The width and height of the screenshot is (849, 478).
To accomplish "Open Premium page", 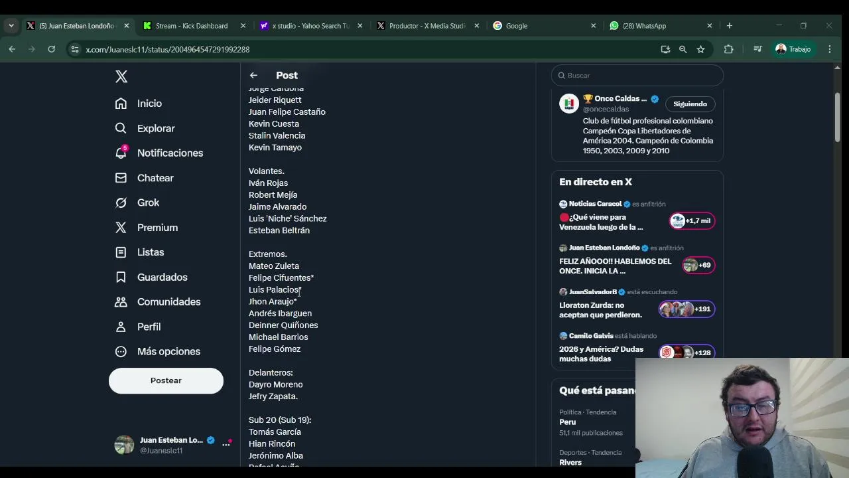I will tap(147, 228).
